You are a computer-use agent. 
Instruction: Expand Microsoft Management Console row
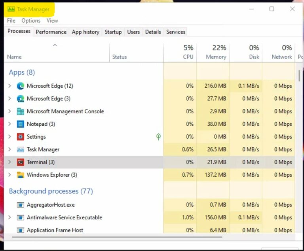tap(9, 111)
